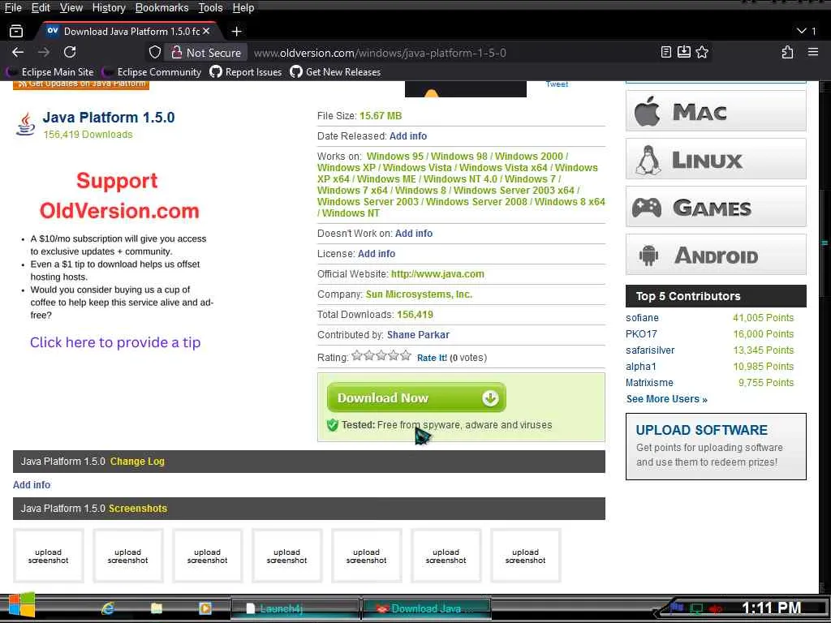Viewport: 831px width, 623px height.
Task: Open Eclipse Main Site bookmark
Action: coord(50,72)
